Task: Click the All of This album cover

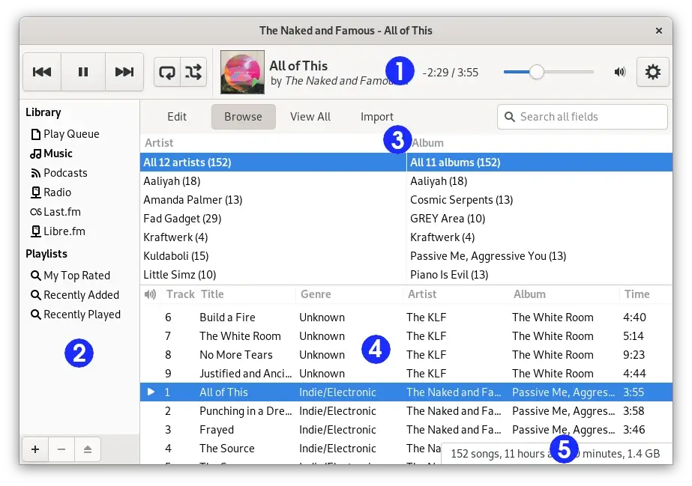Action: (x=242, y=72)
